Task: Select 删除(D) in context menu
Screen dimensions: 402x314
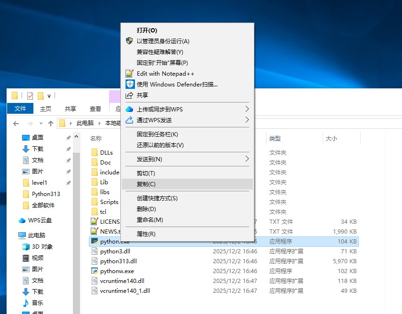Action: point(187,209)
